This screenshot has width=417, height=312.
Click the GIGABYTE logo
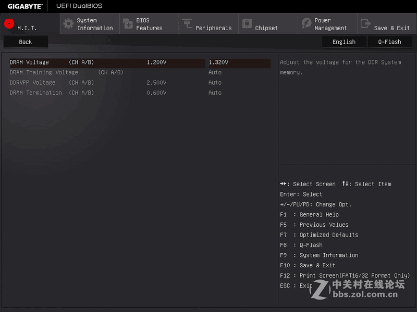tap(25, 6)
